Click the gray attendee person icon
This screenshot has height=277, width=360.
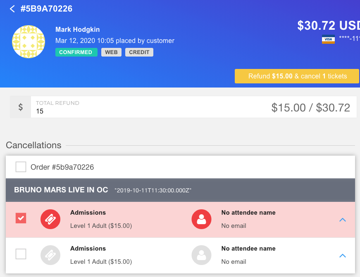coord(201,255)
